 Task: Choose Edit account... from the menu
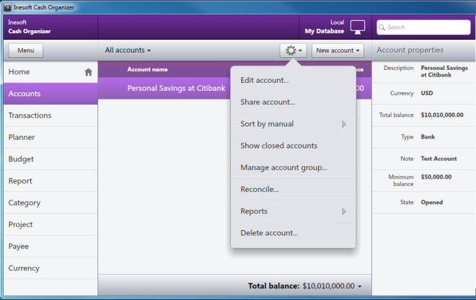click(x=294, y=80)
